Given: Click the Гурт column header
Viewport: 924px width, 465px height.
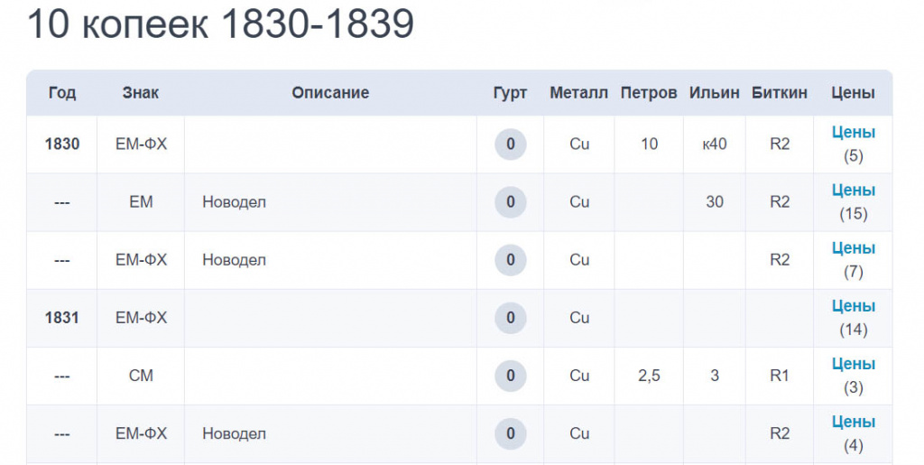Looking at the screenshot, I should tap(511, 93).
